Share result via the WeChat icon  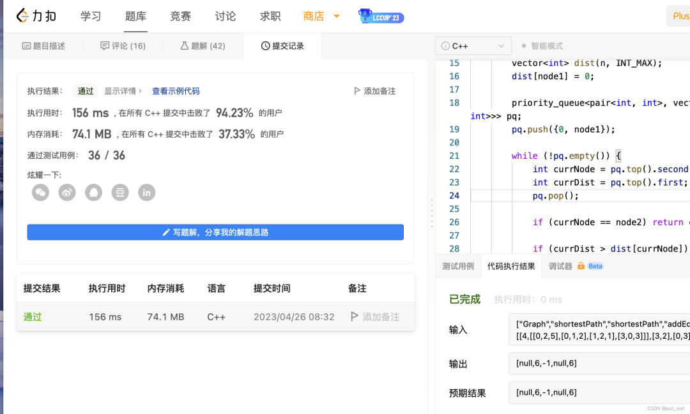pyautogui.click(x=40, y=192)
